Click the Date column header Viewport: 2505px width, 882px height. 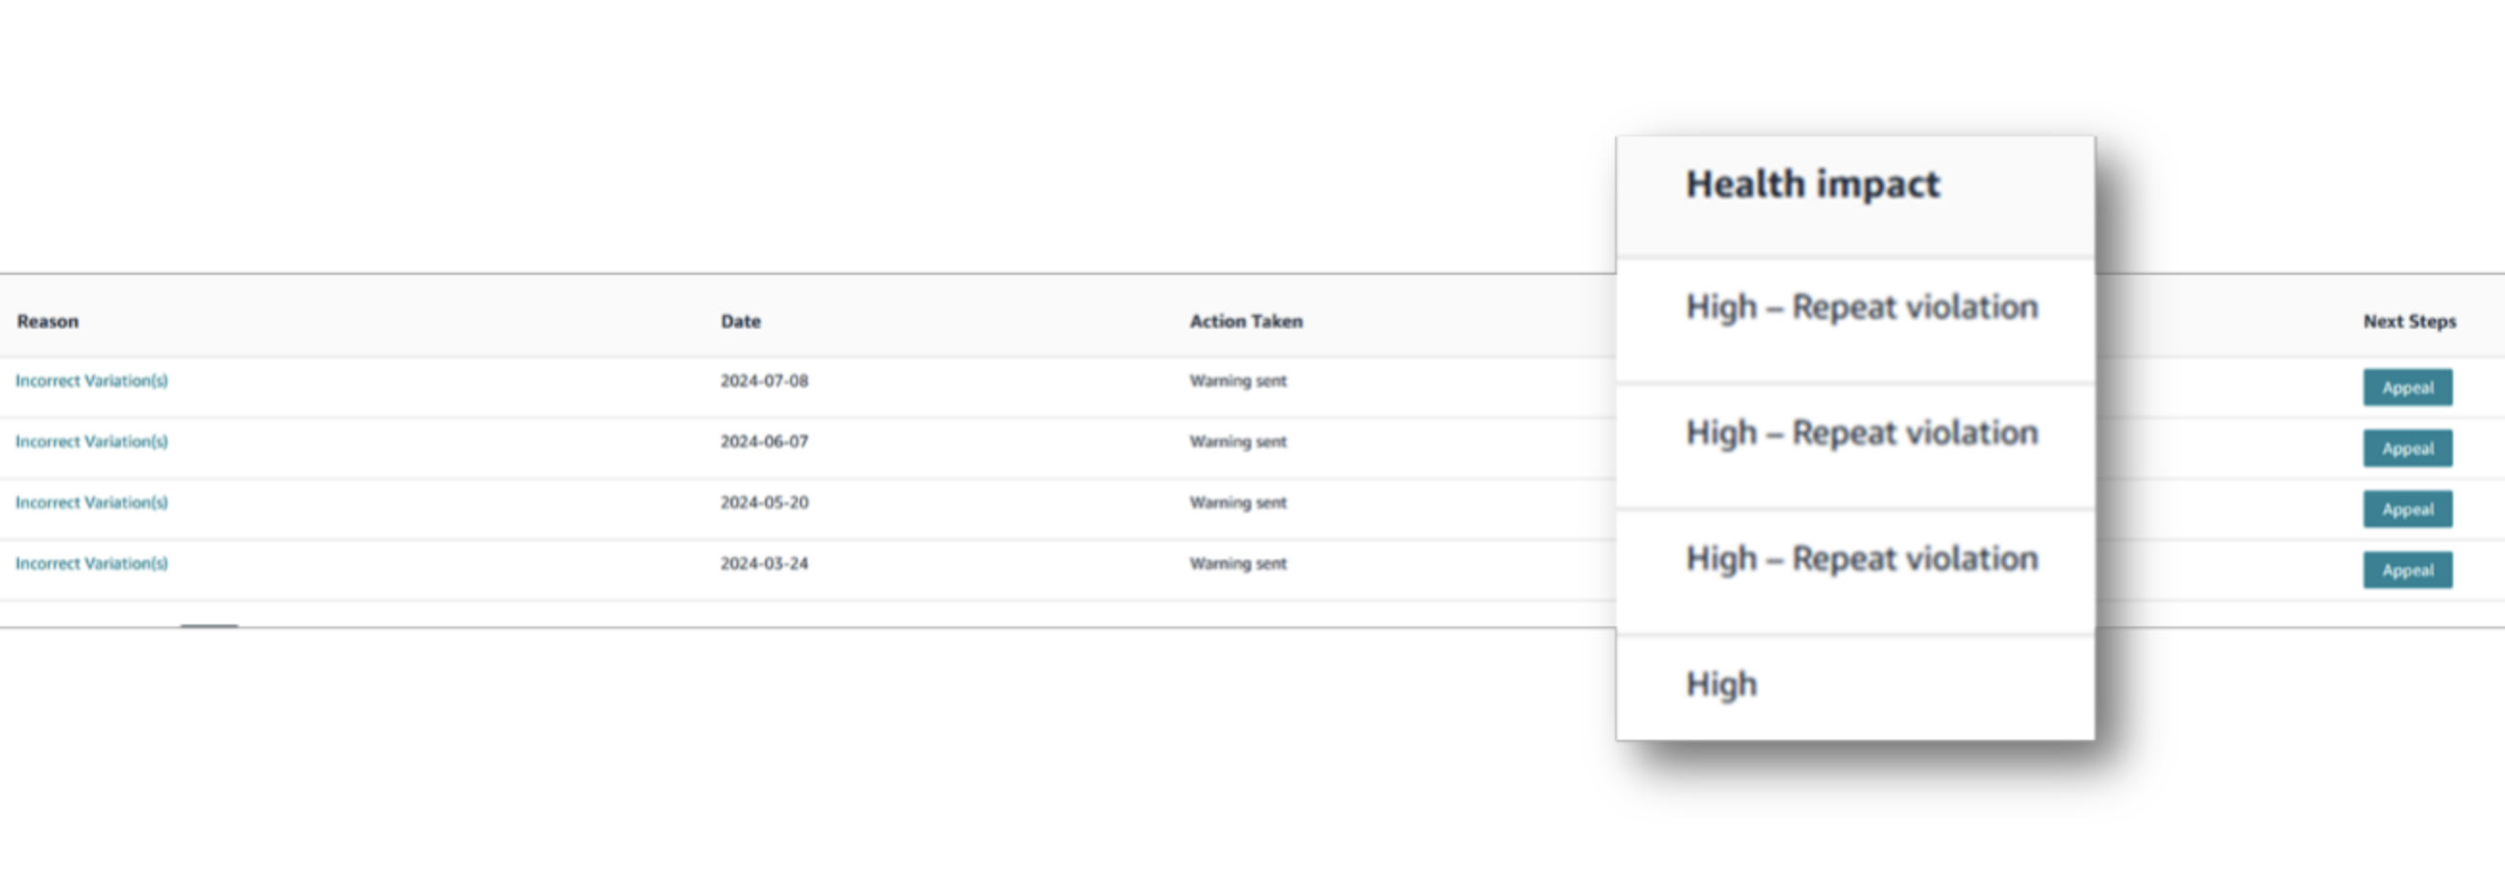point(741,321)
